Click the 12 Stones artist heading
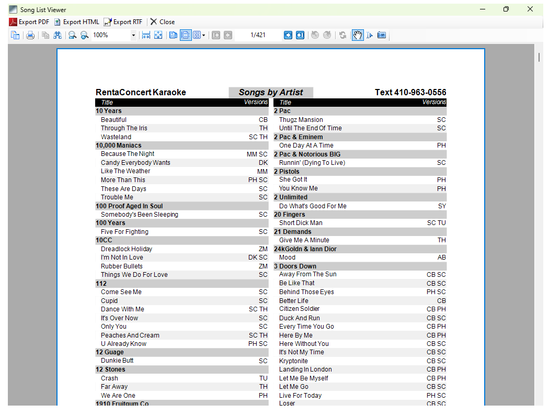This screenshot has width=549, height=415. (182, 369)
